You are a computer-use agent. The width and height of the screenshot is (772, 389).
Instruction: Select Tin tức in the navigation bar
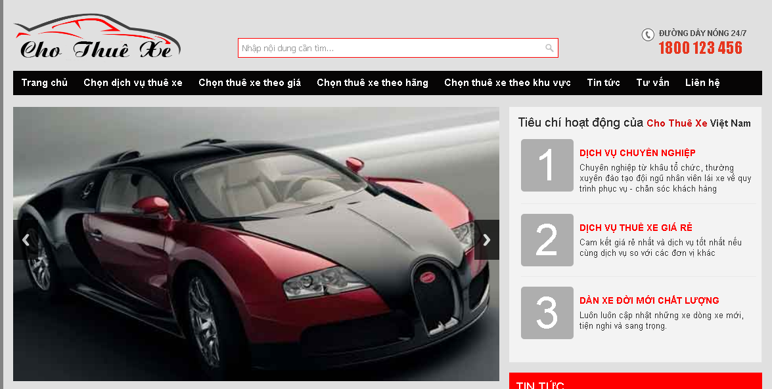(x=603, y=83)
